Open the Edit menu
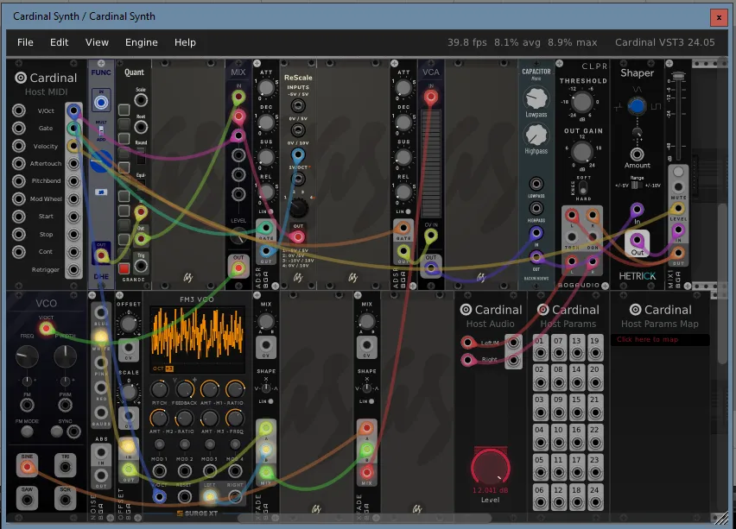 point(59,42)
